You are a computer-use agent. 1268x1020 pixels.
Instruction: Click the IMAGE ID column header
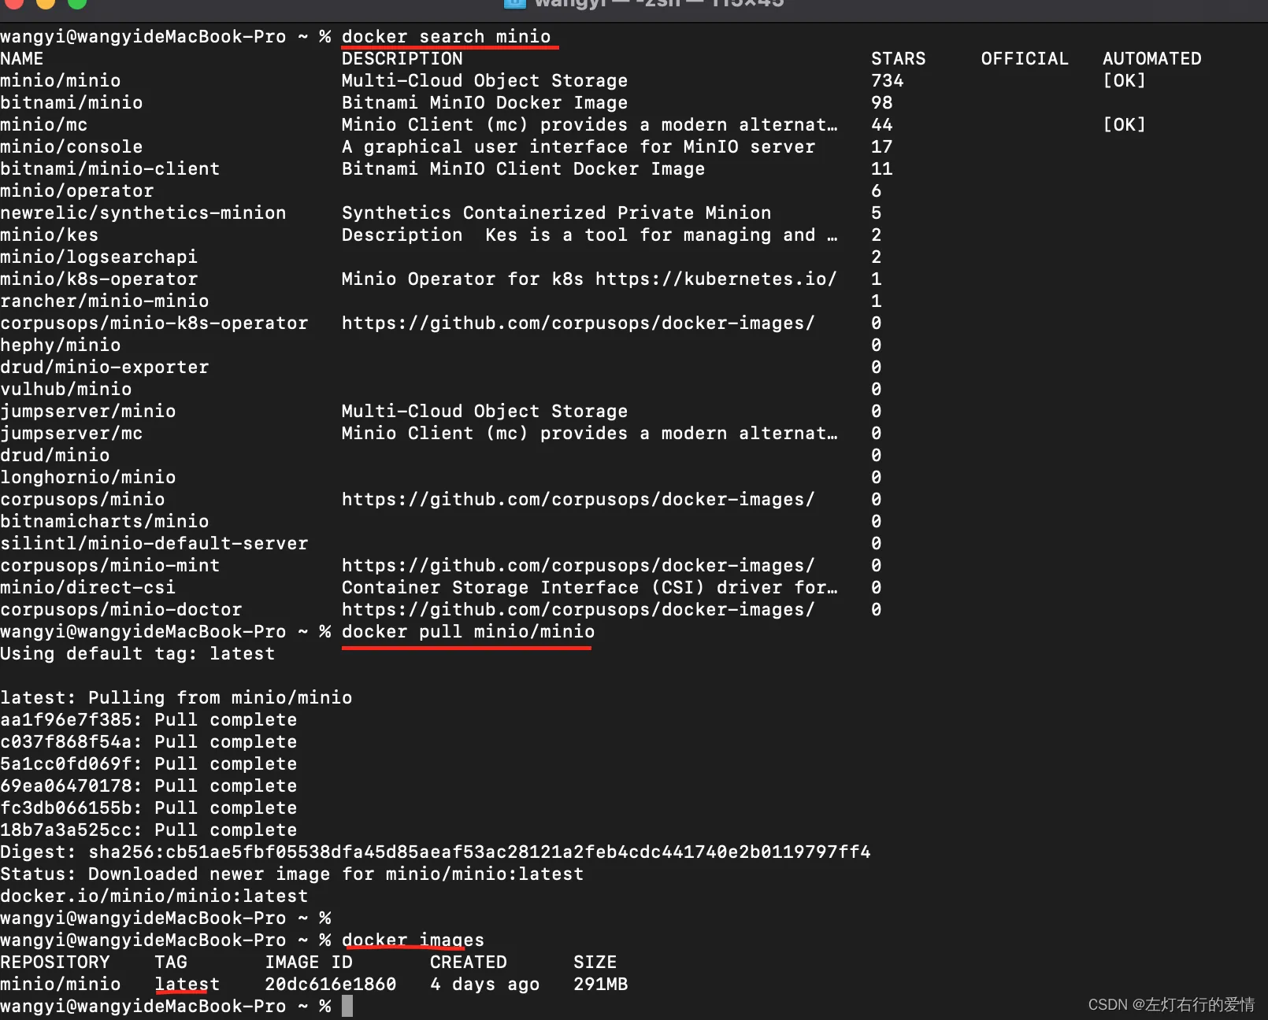click(309, 962)
